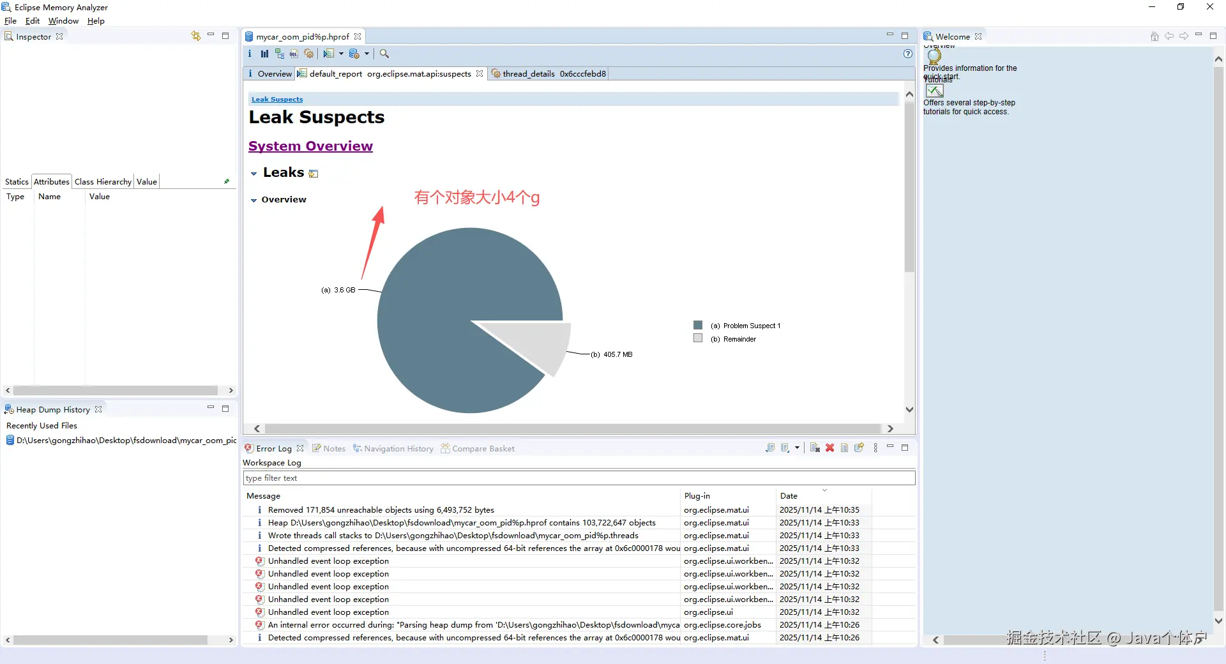Switch to the thread_details tab
Image resolution: width=1226 pixels, height=664 pixels.
549,74
